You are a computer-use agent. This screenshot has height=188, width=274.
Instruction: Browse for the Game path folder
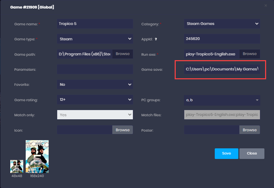coord(123,54)
